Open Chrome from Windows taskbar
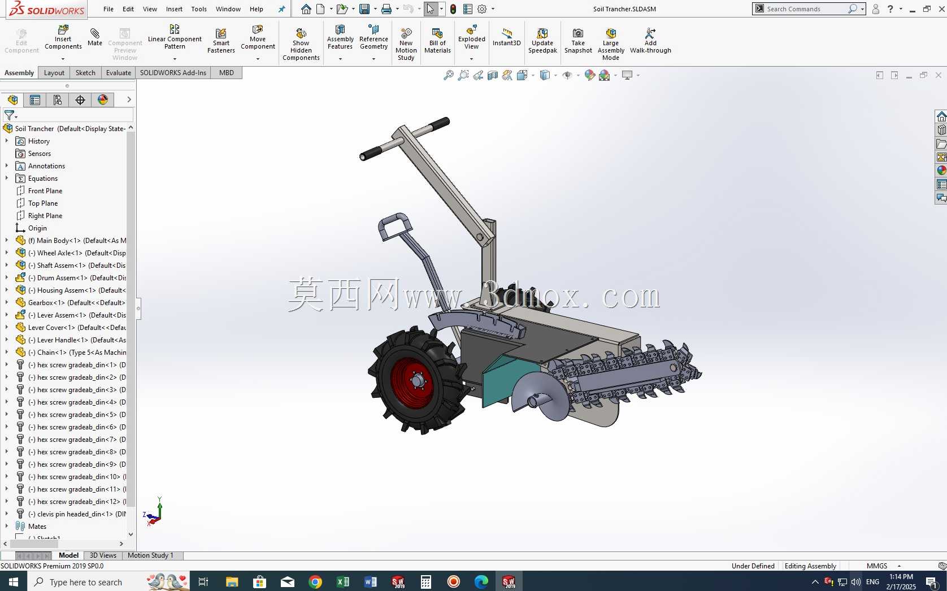 pos(315,582)
